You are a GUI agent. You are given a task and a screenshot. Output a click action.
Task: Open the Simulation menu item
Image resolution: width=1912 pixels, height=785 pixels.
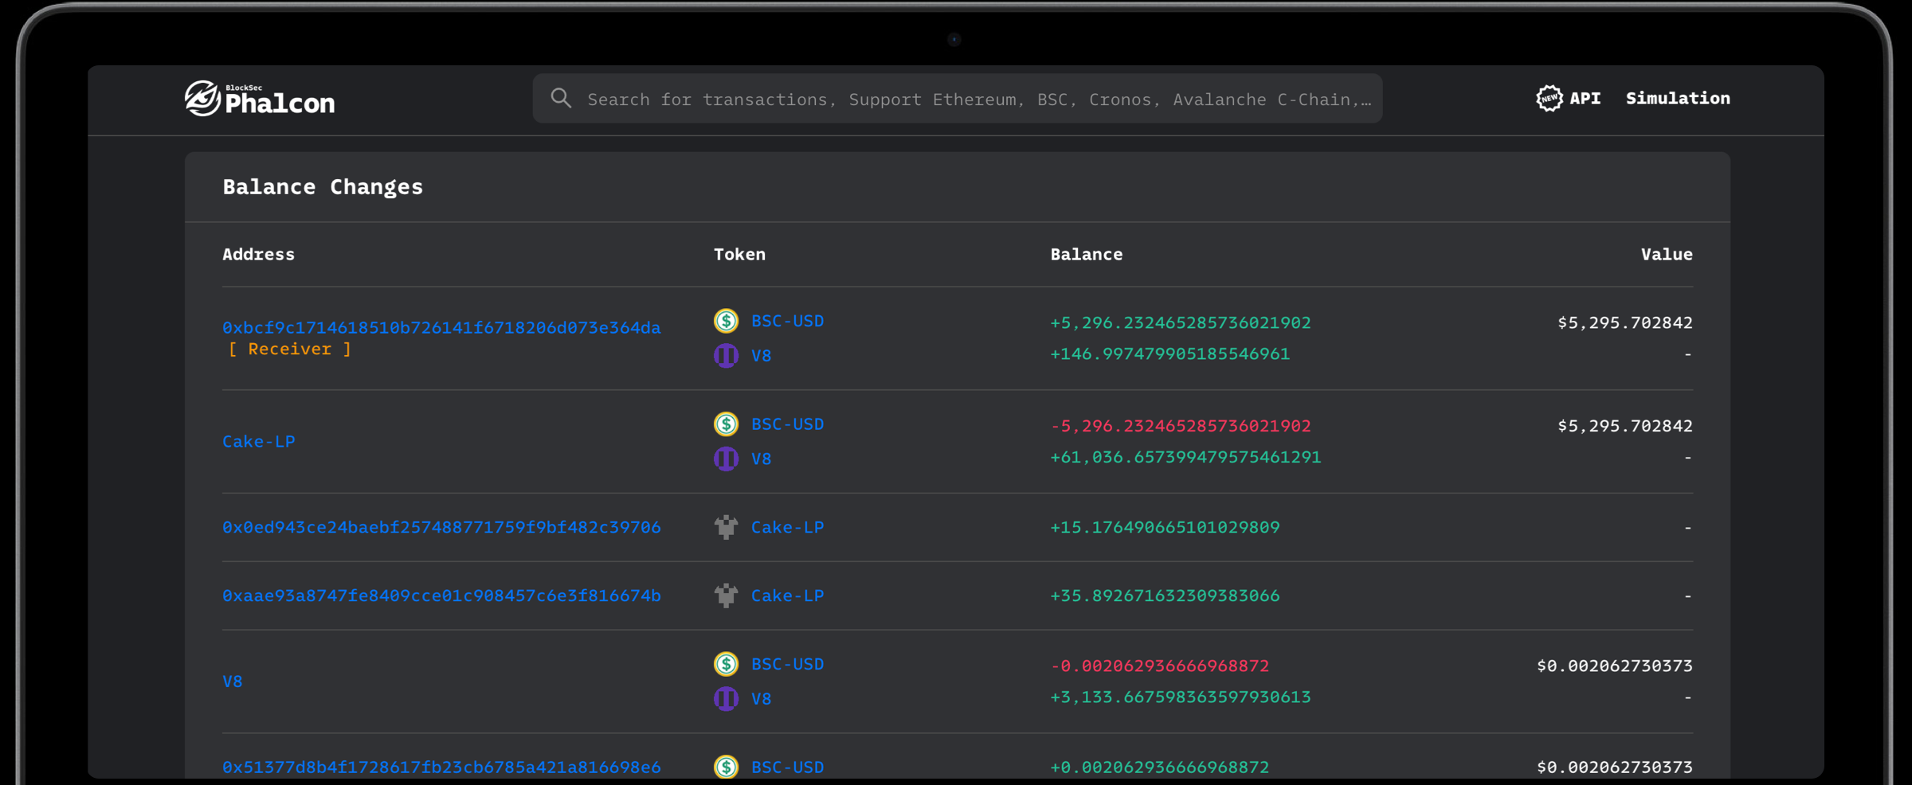tap(1678, 99)
